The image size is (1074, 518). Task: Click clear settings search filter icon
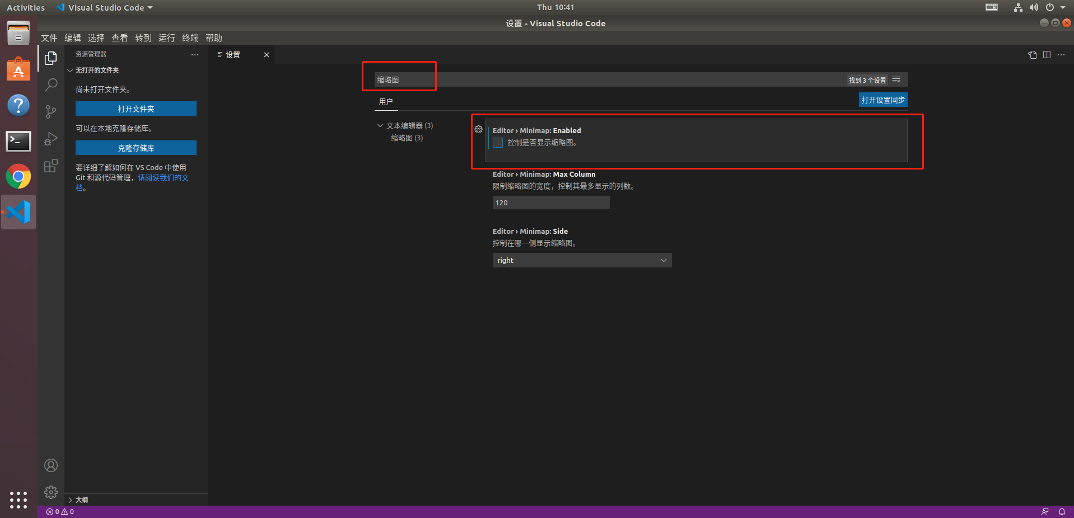pyautogui.click(x=896, y=80)
